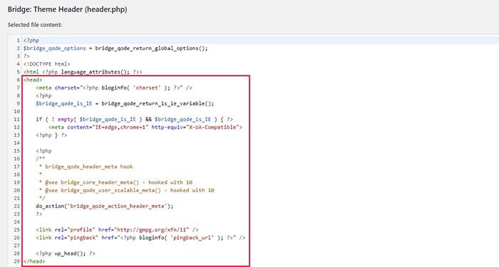This screenshot has height=267, width=499.
Task: Click the '<?php' tag on line 8
Action: (43, 96)
